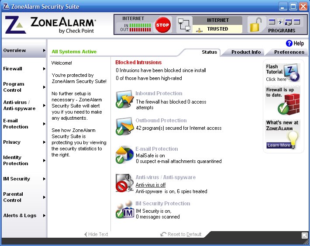Click the Blocked Intrusions heading
Image resolution: width=310 pixels, height=246 pixels.
coord(138,62)
